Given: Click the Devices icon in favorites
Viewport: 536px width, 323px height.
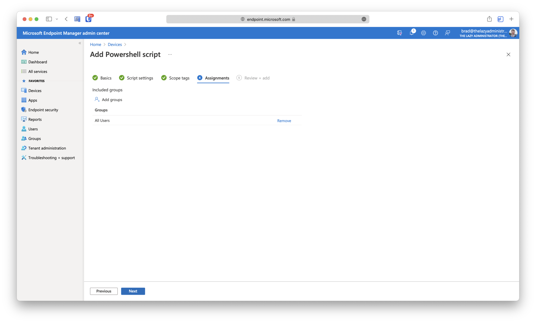Looking at the screenshot, I should [x=24, y=90].
